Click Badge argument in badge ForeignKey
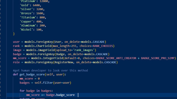The image size is (177, 99). (x=60, y=54)
